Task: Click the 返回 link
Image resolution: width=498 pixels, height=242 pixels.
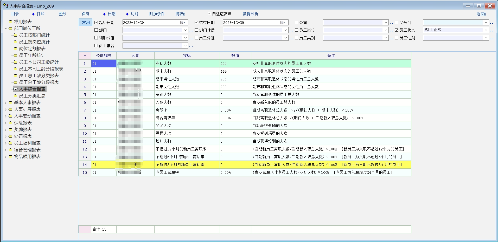Action: 481,14
